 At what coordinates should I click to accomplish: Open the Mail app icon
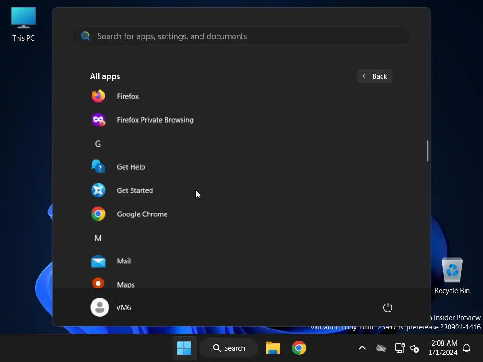click(98, 261)
